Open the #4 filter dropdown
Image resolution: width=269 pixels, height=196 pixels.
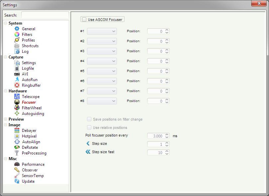click(x=102, y=61)
